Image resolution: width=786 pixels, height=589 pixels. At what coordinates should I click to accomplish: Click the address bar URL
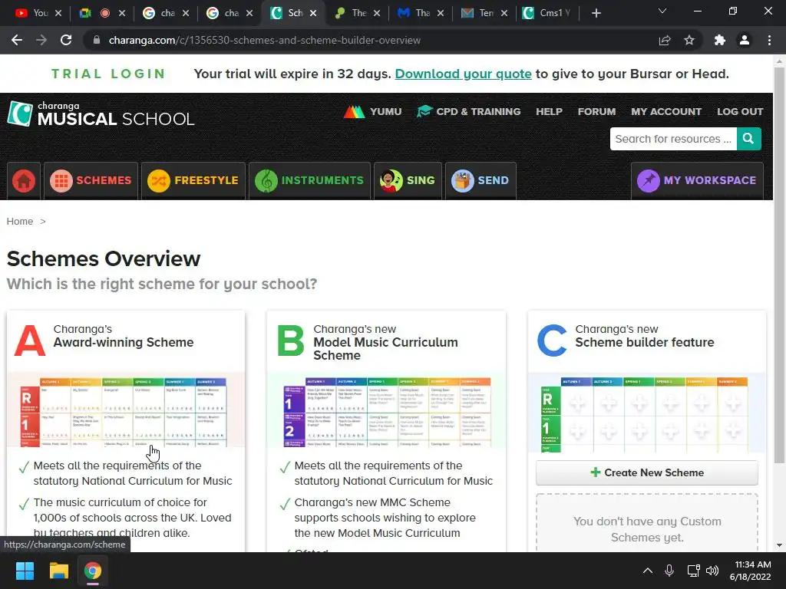point(265,40)
